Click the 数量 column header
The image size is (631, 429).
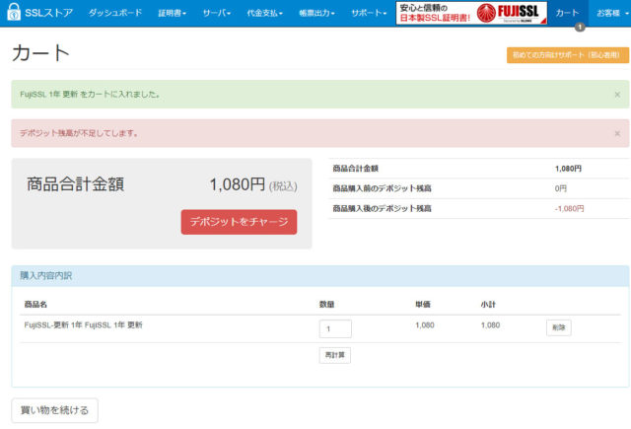pyautogui.click(x=326, y=305)
